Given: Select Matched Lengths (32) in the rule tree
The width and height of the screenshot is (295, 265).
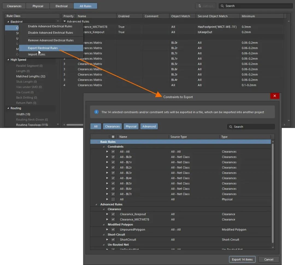Looking at the screenshot, I should [31, 76].
